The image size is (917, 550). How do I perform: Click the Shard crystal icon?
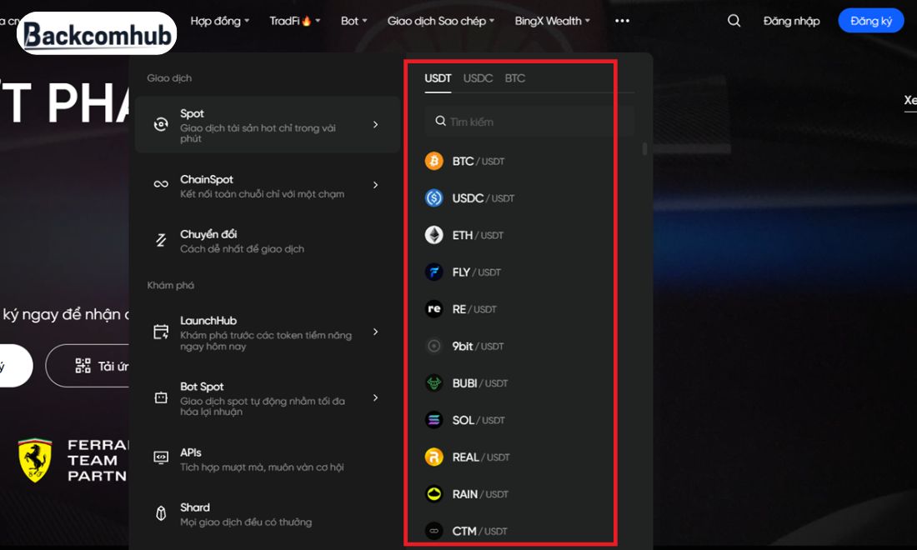click(161, 513)
